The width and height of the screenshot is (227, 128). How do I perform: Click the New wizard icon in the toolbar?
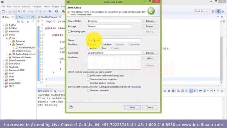(3, 11)
